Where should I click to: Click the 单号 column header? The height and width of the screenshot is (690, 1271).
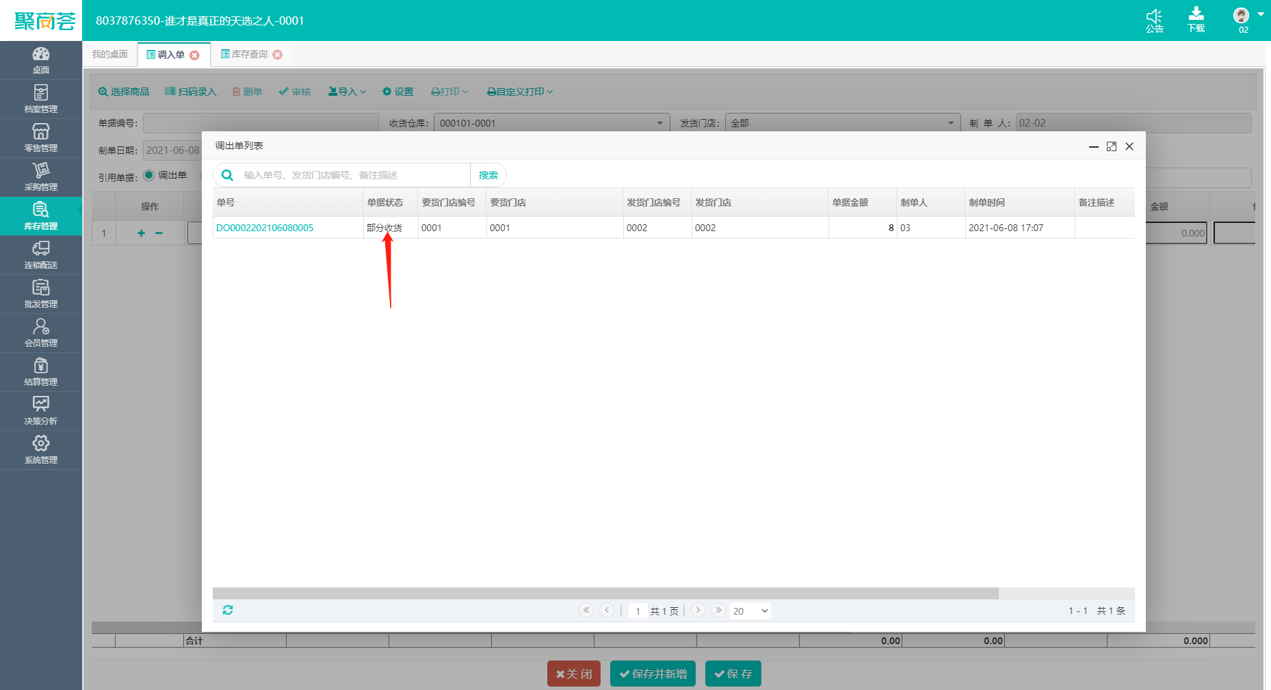click(x=288, y=202)
